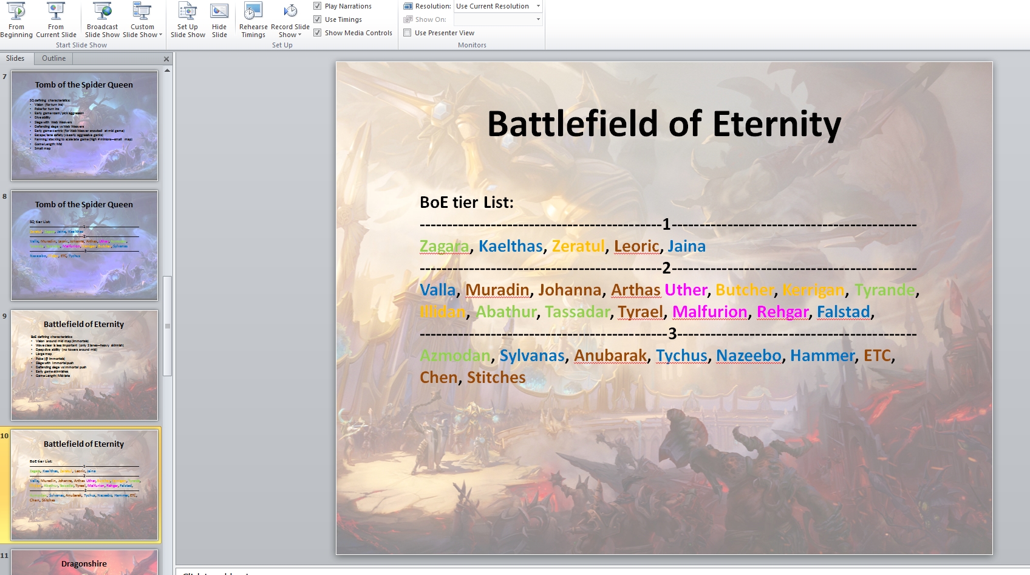The height and width of the screenshot is (575, 1030).
Task: Click the word "Sylvanas" on the slide
Action: tap(532, 356)
